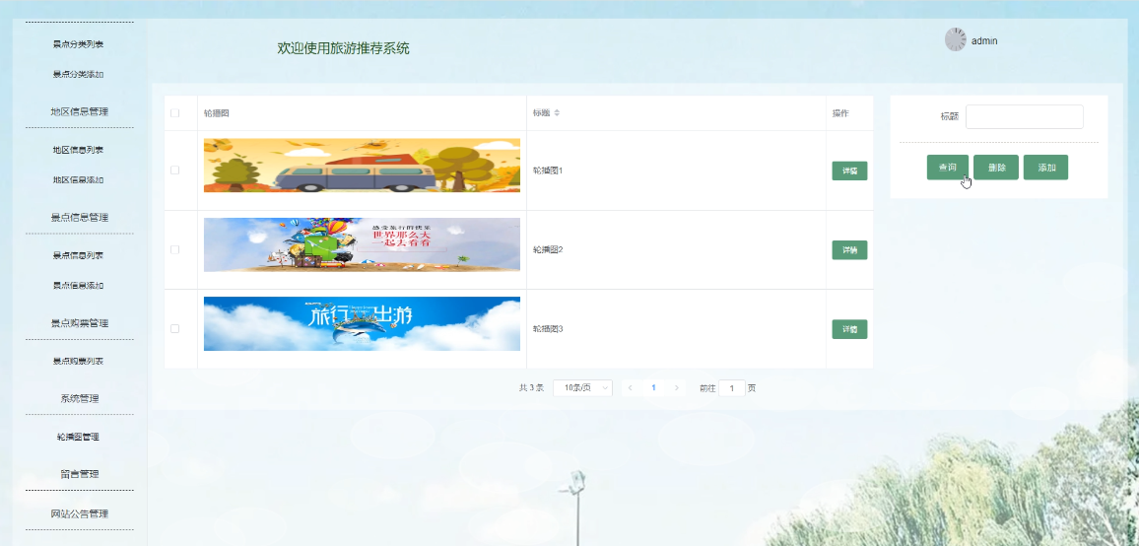1139x546 pixels.
Task: Open 地区信息添加 in sidebar
Action: pyautogui.click(x=78, y=179)
